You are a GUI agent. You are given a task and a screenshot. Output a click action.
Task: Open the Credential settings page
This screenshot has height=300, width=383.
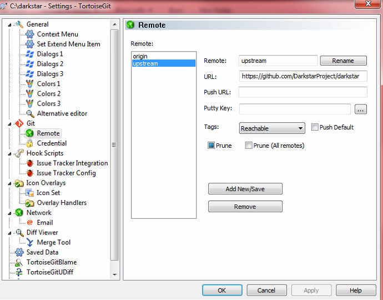(x=52, y=143)
